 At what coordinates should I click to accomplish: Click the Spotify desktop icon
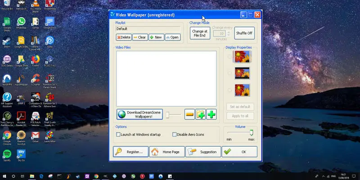click(x=7, y=156)
